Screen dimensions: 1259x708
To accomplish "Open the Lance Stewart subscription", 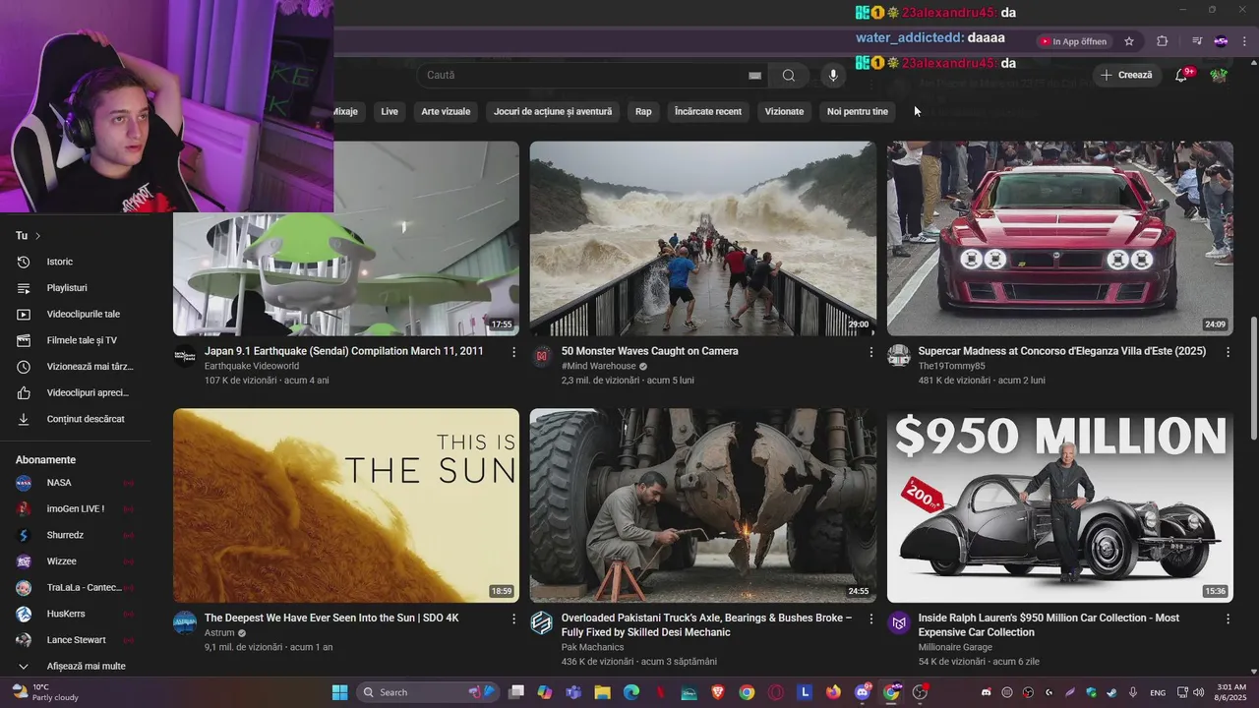I will [x=74, y=640].
